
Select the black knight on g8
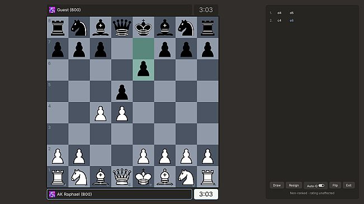click(186, 27)
